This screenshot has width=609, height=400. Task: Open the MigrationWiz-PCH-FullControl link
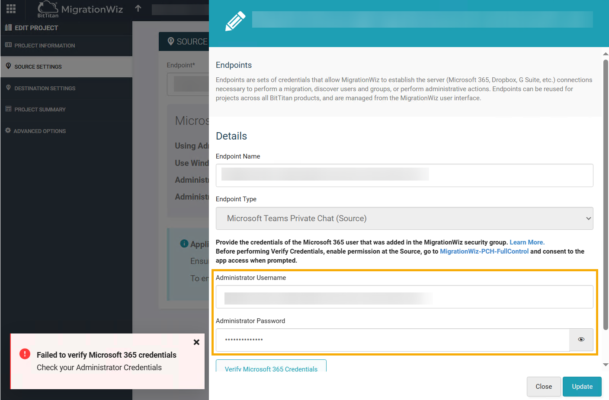tap(484, 251)
